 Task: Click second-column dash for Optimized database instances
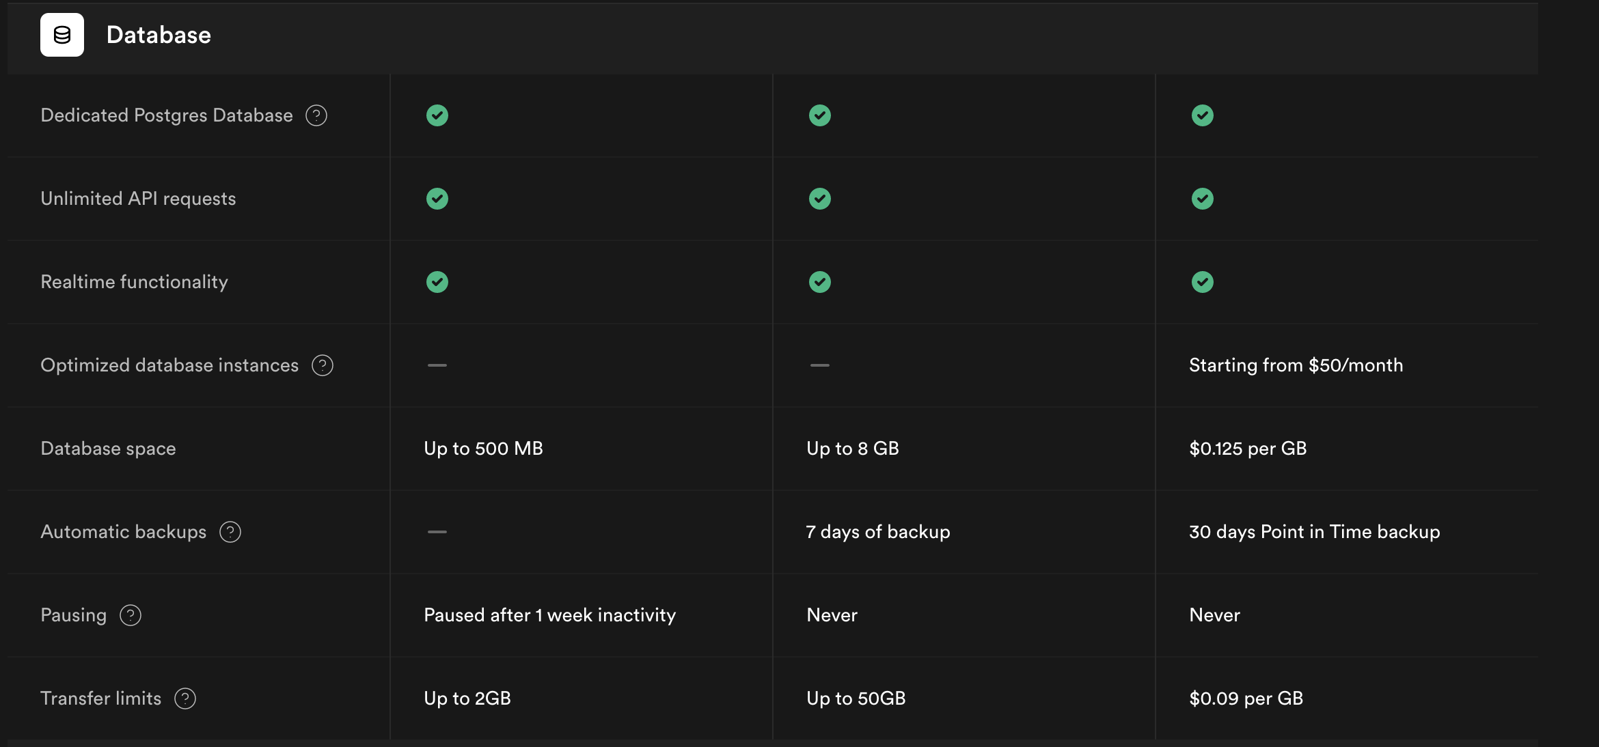click(820, 365)
